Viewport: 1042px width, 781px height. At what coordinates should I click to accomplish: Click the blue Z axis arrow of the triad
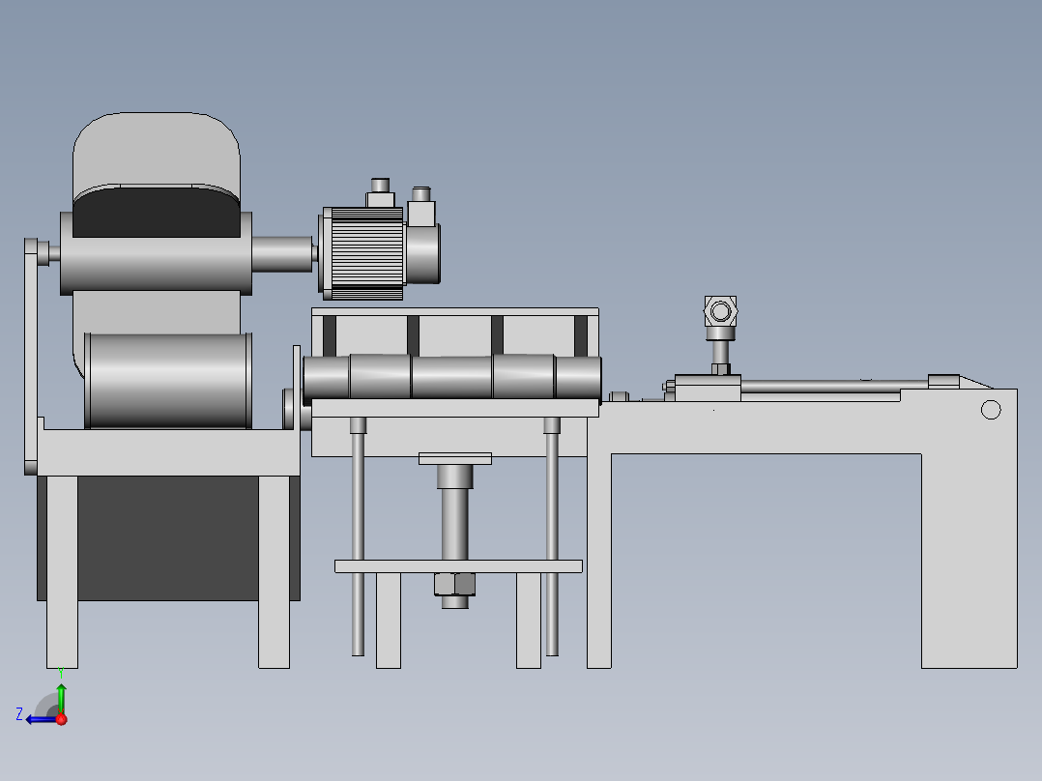tap(40, 720)
